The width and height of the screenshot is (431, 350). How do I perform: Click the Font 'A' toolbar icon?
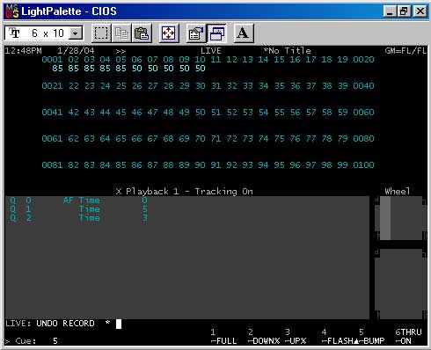point(243,33)
